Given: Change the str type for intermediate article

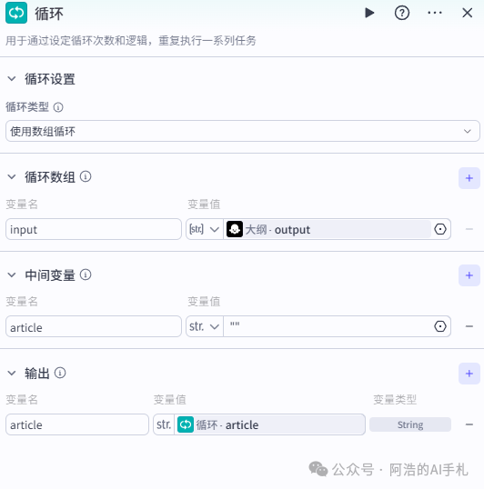Looking at the screenshot, I should click(x=205, y=326).
